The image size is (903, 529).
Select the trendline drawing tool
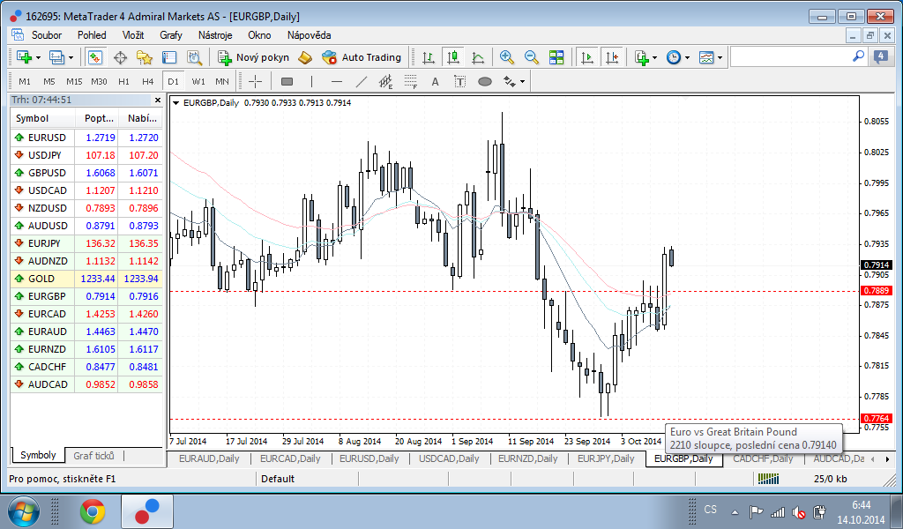pos(361,81)
